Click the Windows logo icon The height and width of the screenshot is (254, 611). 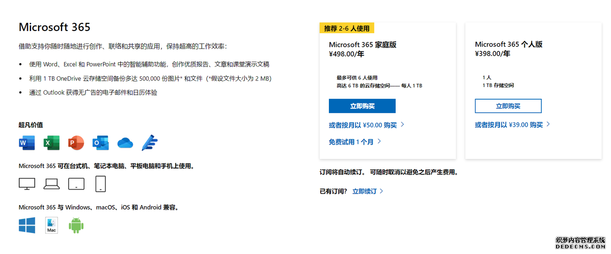point(27,225)
